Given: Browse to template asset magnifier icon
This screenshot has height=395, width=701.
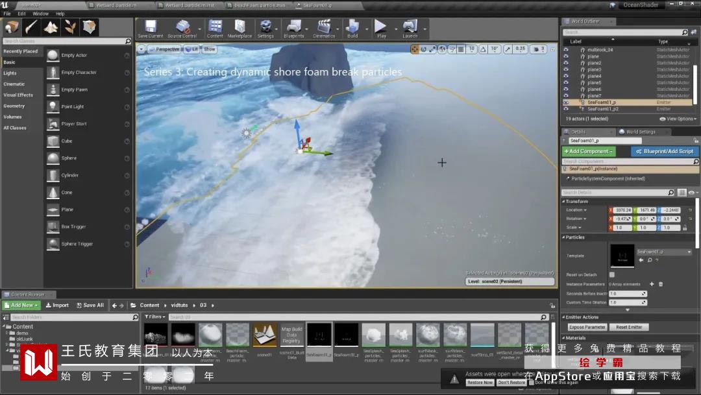Looking at the screenshot, I should click(650, 260).
